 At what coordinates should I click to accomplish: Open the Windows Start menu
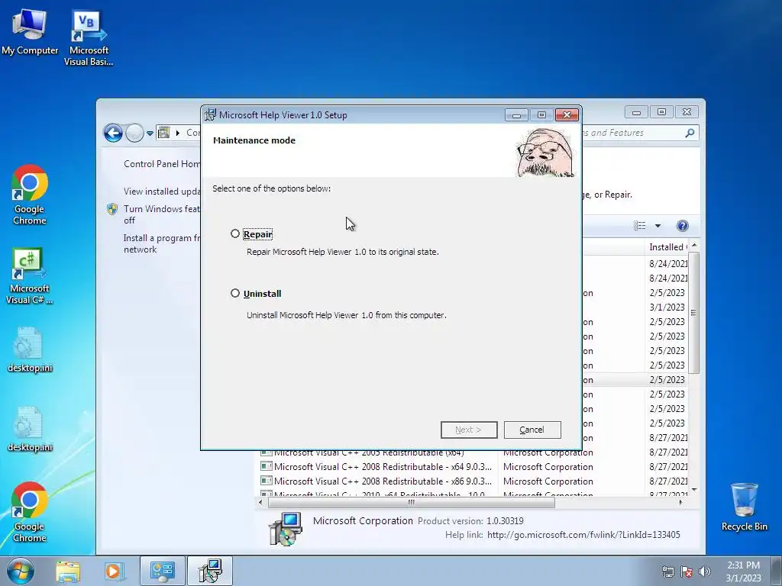tap(21, 571)
